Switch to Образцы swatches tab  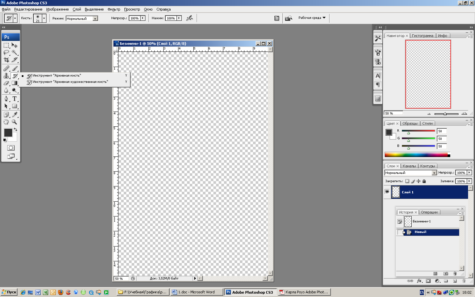point(410,123)
